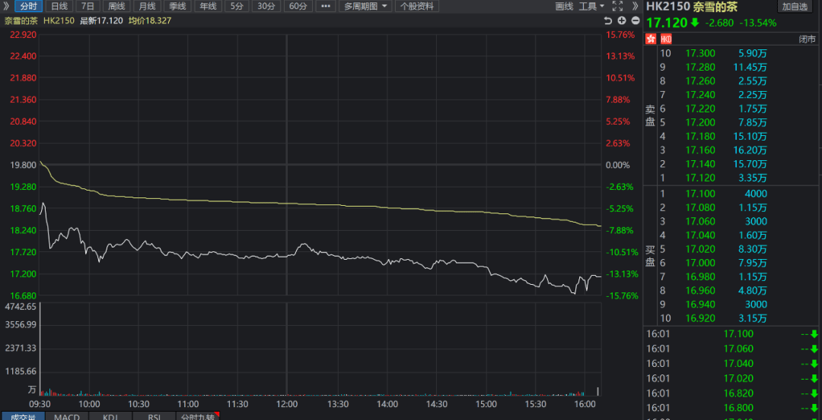Select the 60分 period tab
Screen dimensions: 822x420
click(x=298, y=6)
